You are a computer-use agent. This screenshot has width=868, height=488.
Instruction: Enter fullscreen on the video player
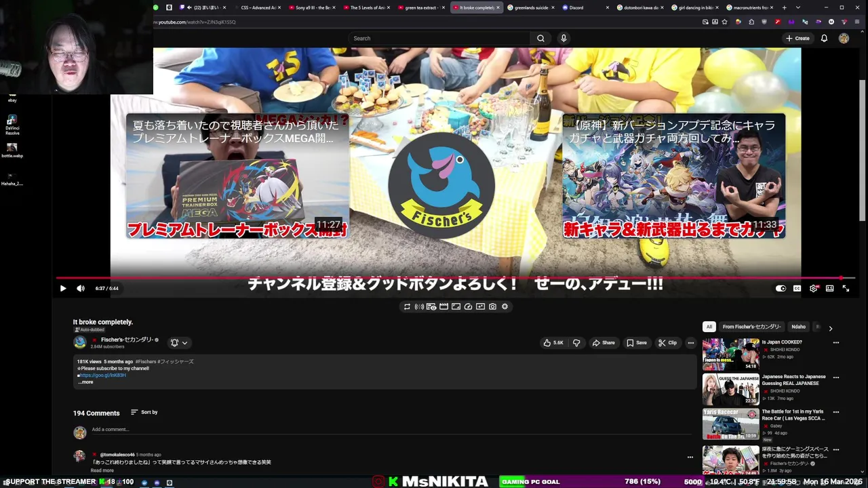click(x=846, y=289)
